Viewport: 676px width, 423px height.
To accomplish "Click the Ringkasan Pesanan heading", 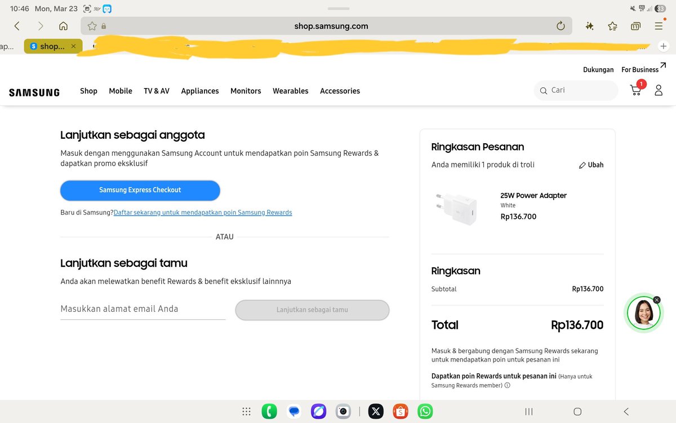I will click(478, 147).
